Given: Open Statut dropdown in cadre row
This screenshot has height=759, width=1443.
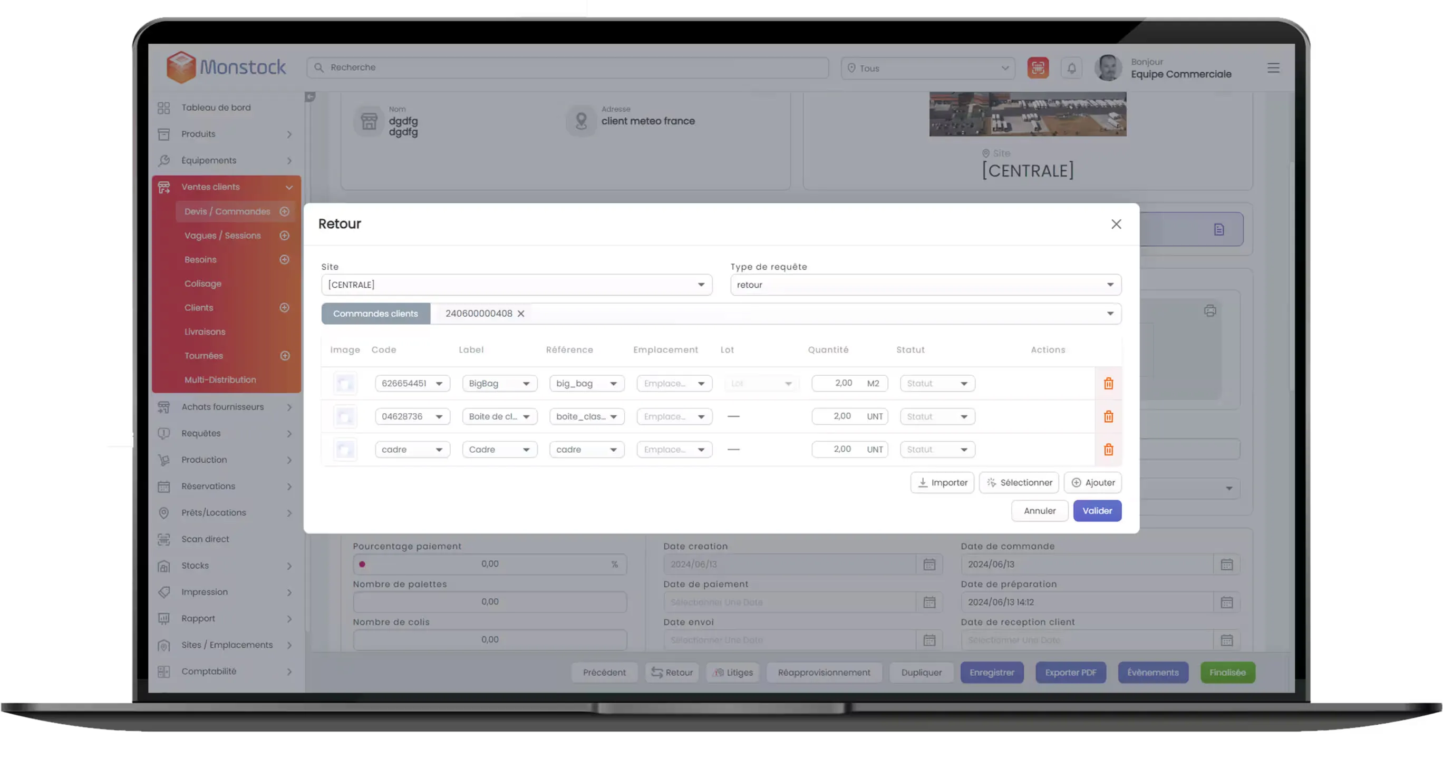Looking at the screenshot, I should point(937,450).
